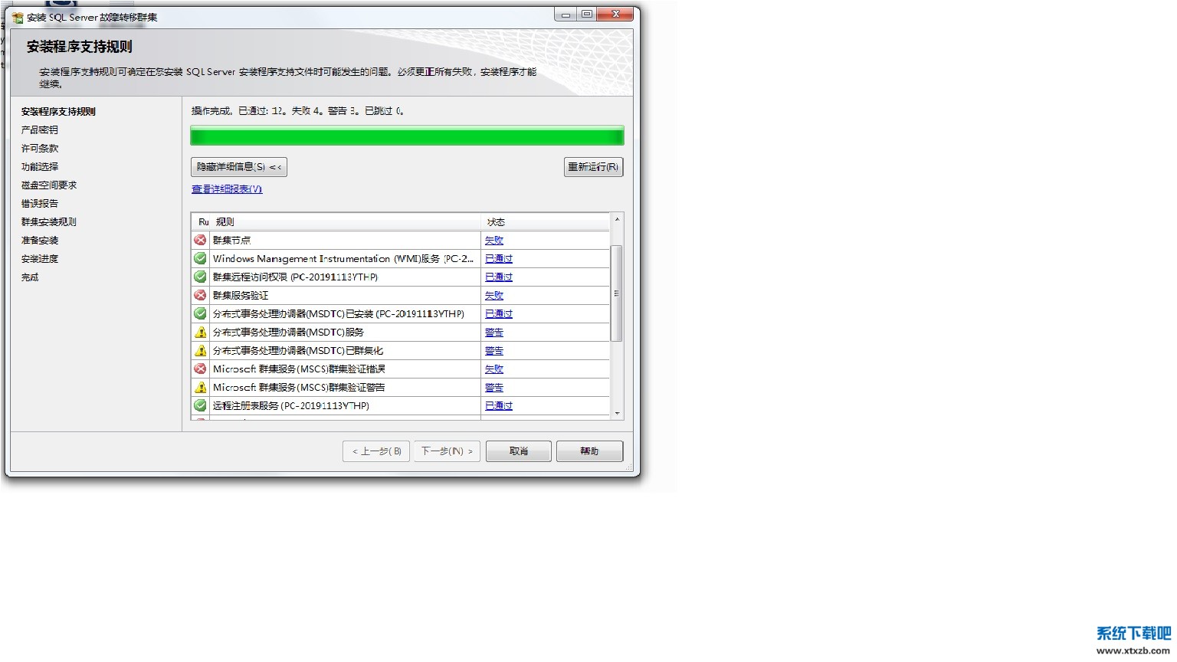Open 警告 link for MSCS 群集验证警告
The width and height of the screenshot is (1177, 662).
(x=494, y=388)
